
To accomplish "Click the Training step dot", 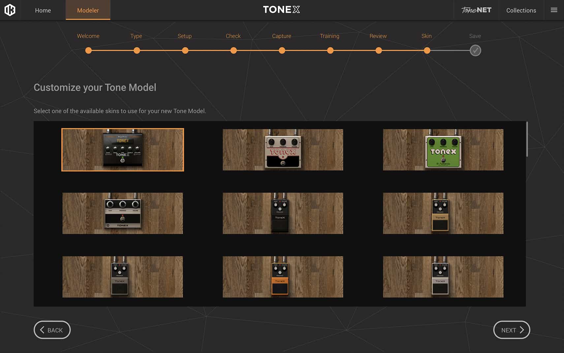I will pos(330,51).
